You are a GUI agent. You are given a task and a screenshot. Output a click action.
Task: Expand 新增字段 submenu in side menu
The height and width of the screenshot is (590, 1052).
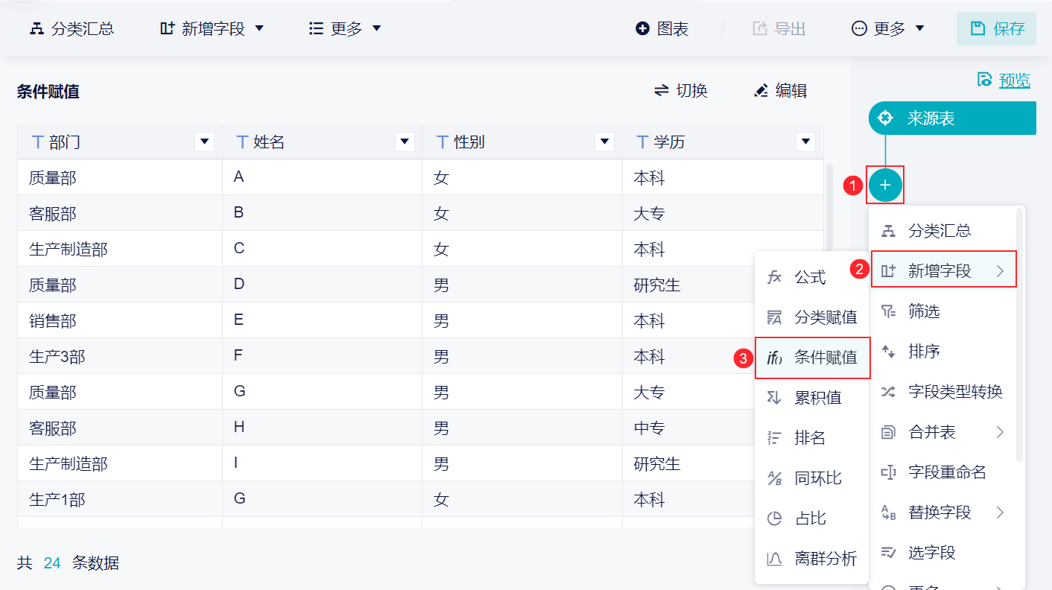943,271
